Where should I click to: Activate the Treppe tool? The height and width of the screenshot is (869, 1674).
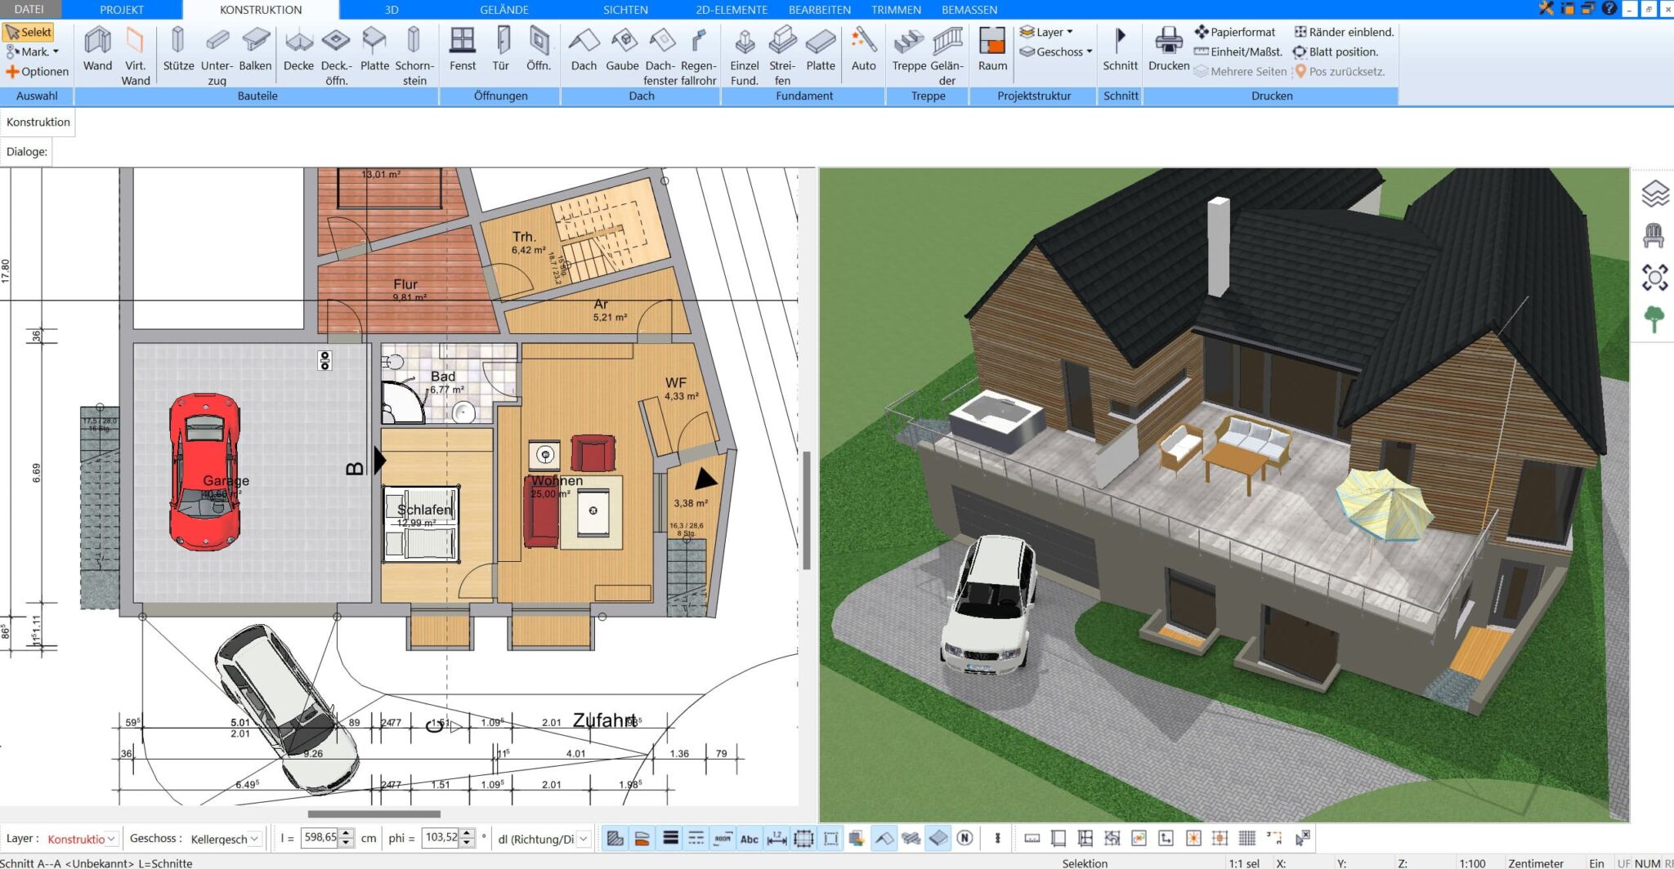pyautogui.click(x=907, y=49)
